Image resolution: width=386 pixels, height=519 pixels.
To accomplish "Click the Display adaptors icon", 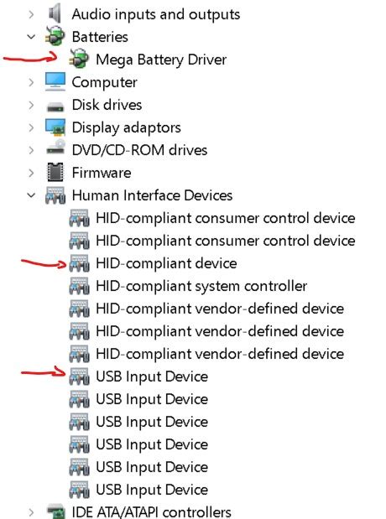I will click(55, 127).
